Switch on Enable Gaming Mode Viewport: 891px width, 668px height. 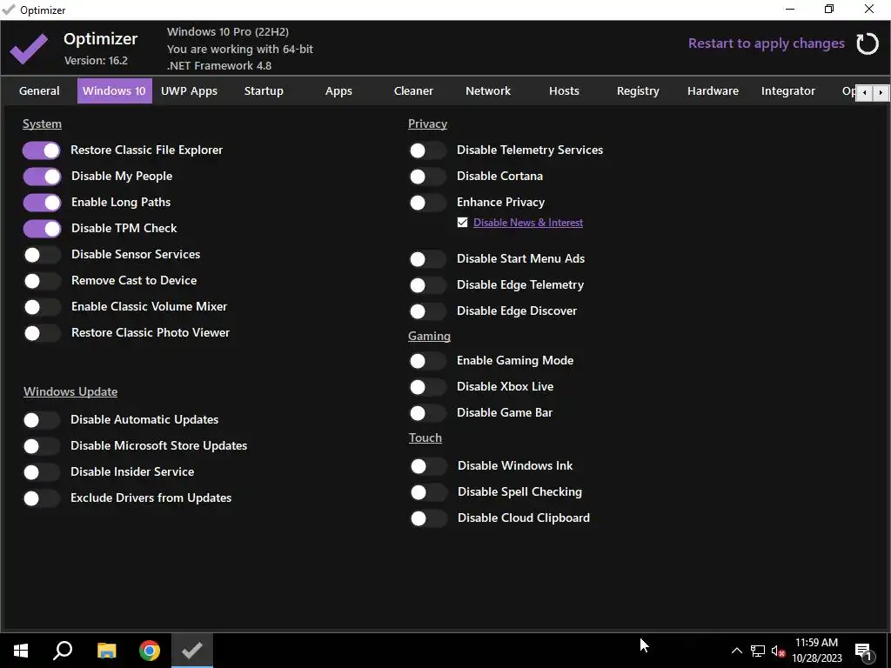(x=427, y=361)
